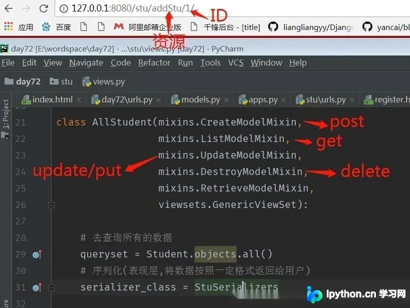Click mixins.RetrieveModelMixin in the code

point(234,188)
